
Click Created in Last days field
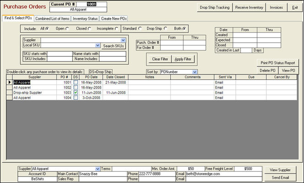[246, 50]
